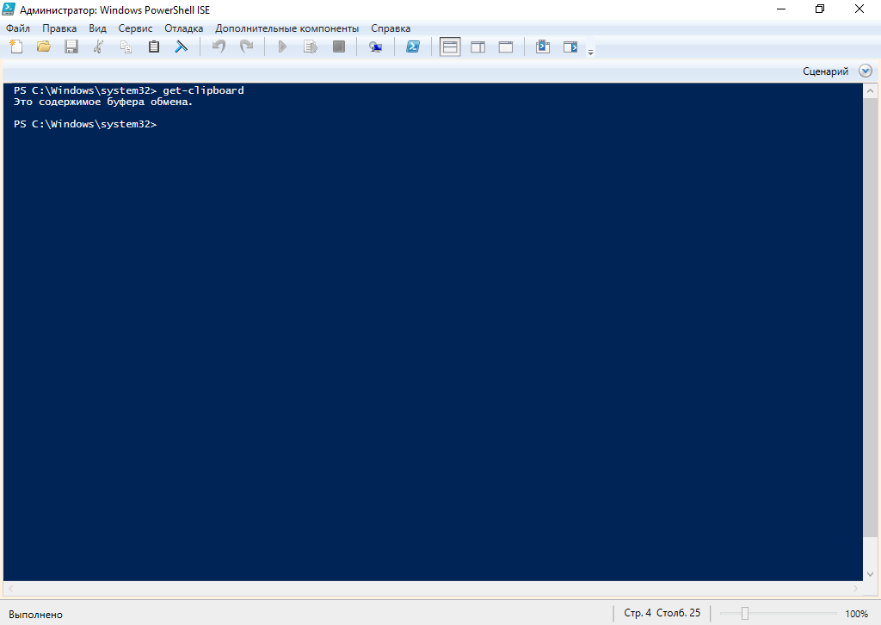Click the green Run Script arrow
The height and width of the screenshot is (625, 881).
click(x=281, y=47)
